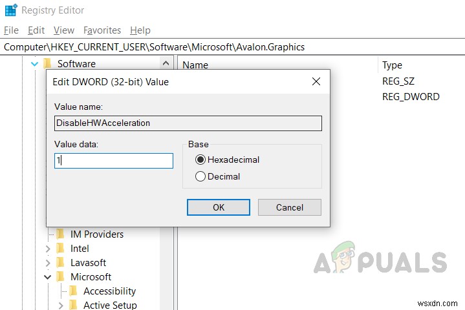Click the Value data input field

tap(114, 161)
